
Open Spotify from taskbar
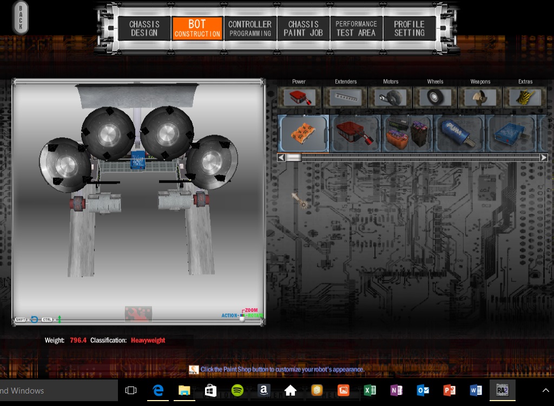(237, 390)
